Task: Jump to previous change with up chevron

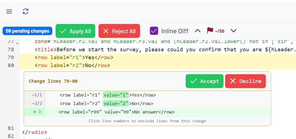Action: click(x=198, y=31)
